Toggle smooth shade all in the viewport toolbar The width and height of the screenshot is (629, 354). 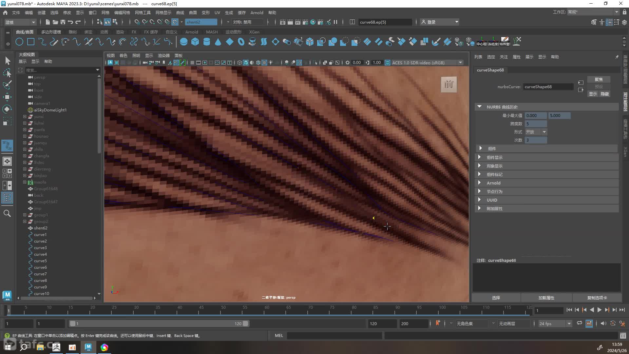(x=246, y=63)
